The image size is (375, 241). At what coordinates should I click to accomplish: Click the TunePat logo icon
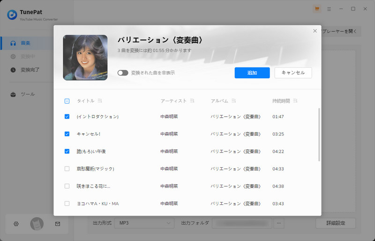tap(12, 15)
